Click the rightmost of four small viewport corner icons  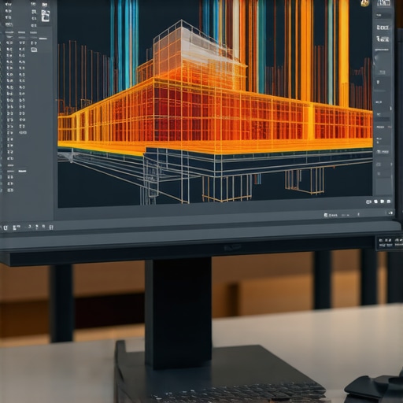point(389,201)
